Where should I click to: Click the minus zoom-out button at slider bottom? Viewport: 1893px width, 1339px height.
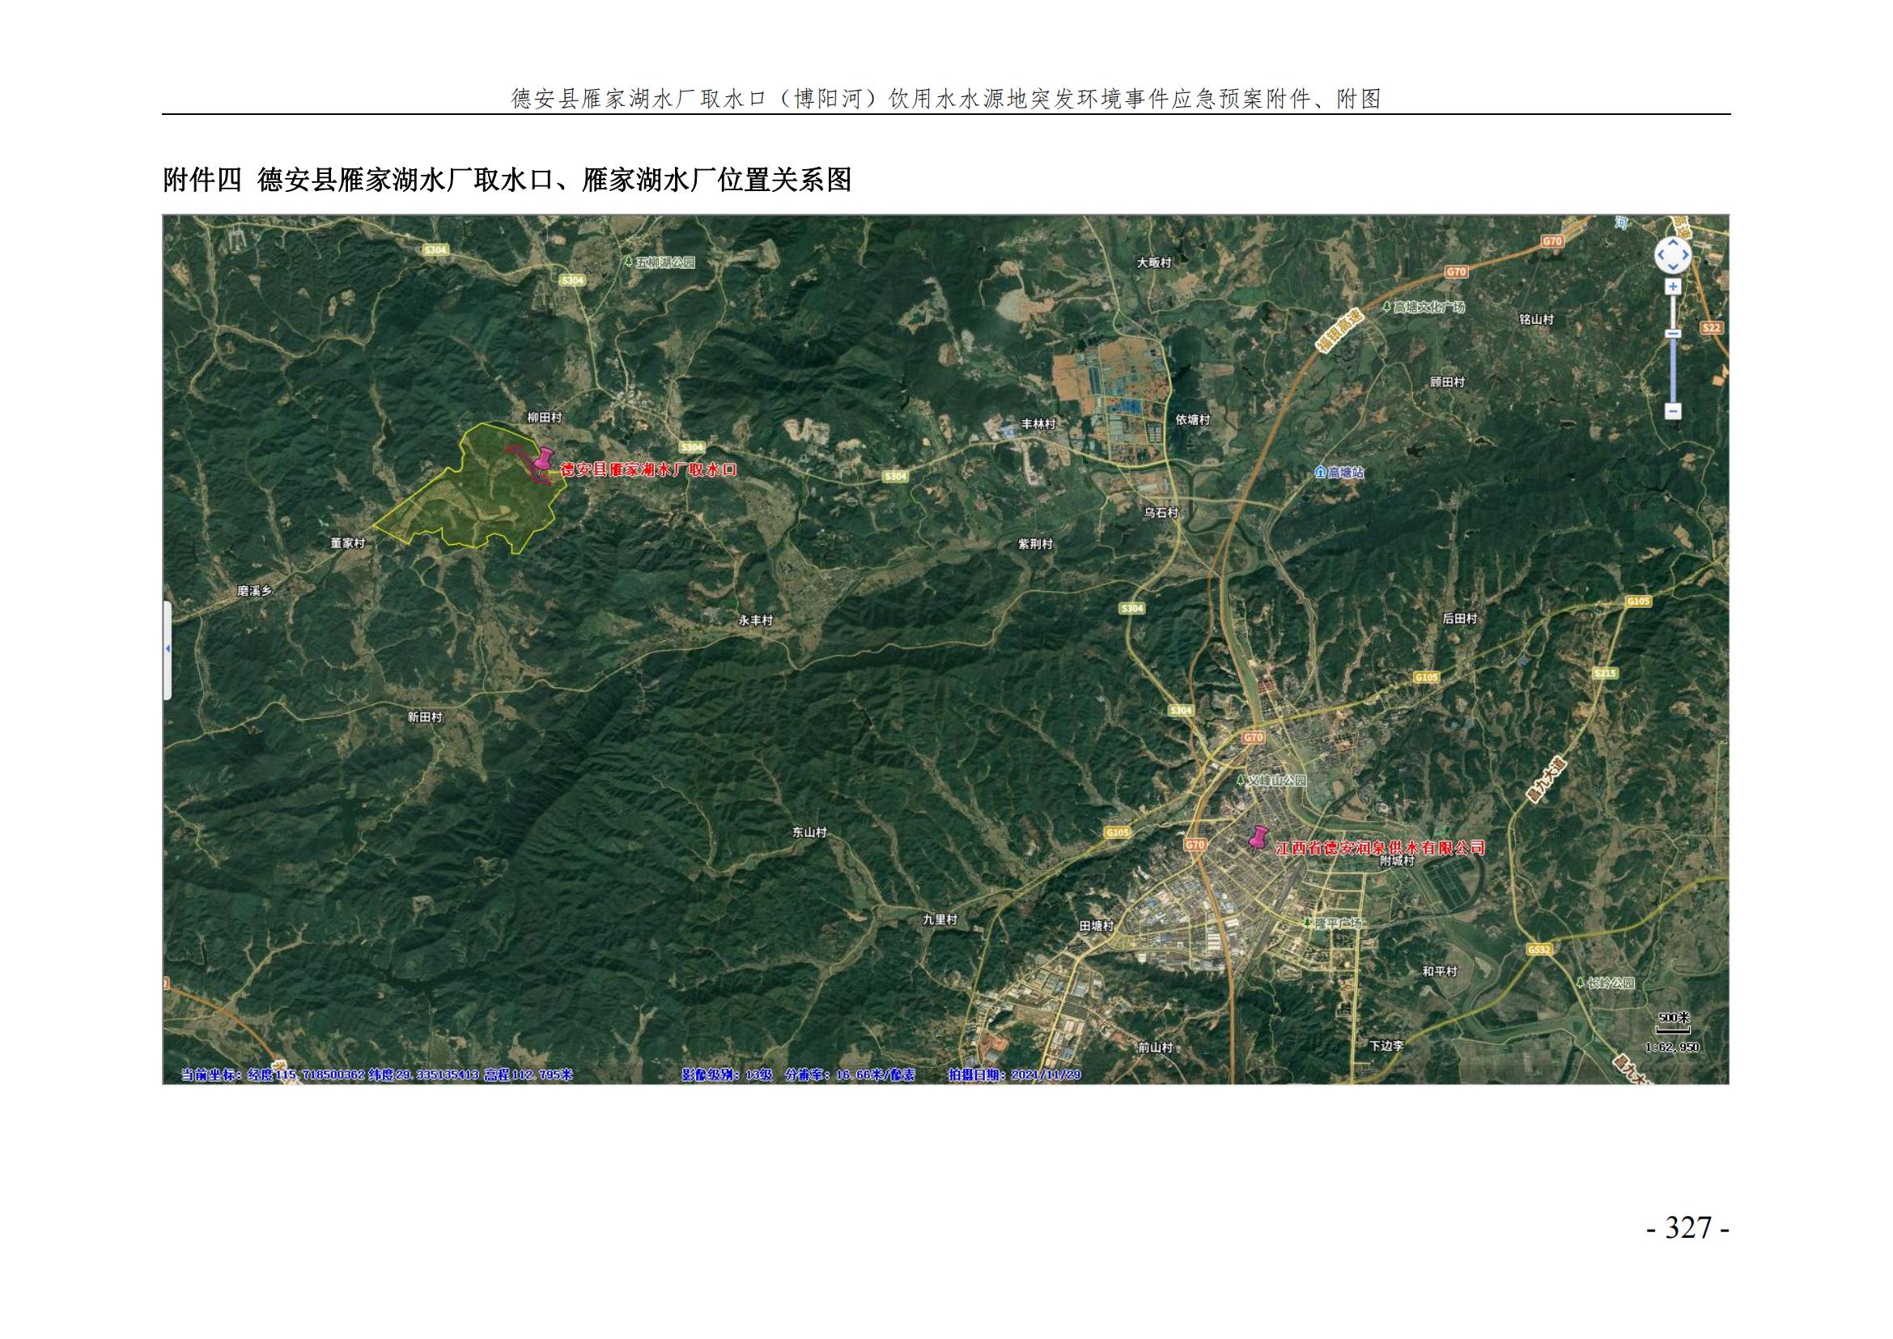1672,410
